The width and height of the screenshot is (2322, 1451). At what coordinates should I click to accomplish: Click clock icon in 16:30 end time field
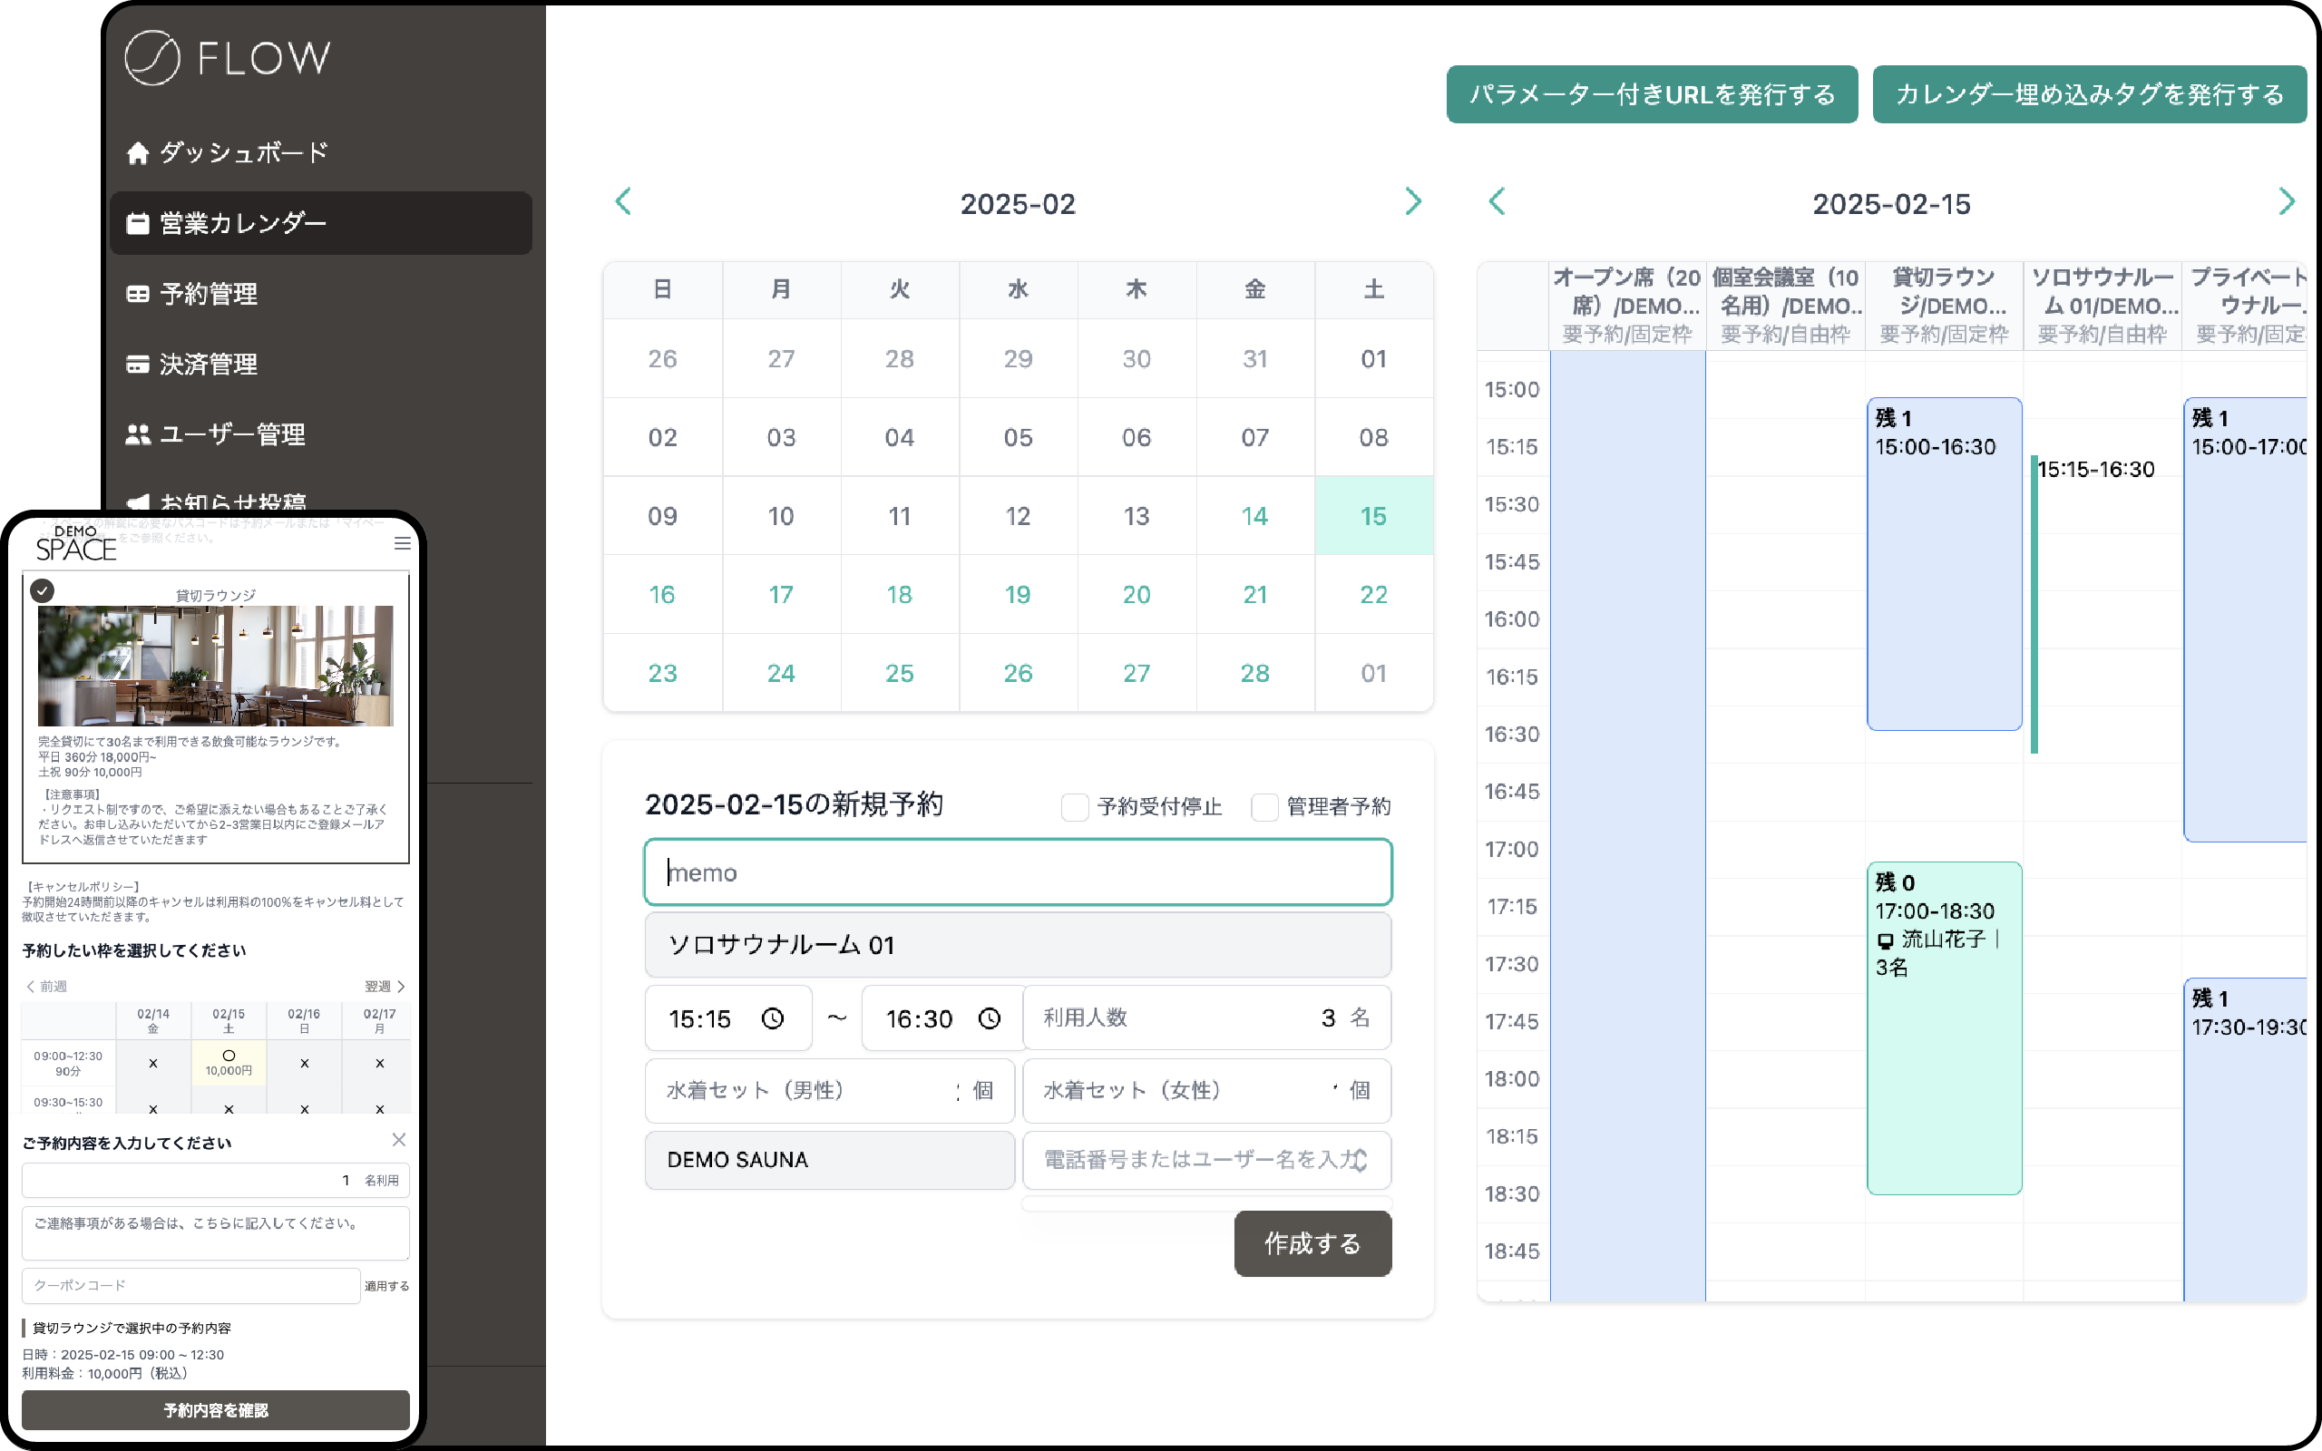click(x=990, y=1018)
